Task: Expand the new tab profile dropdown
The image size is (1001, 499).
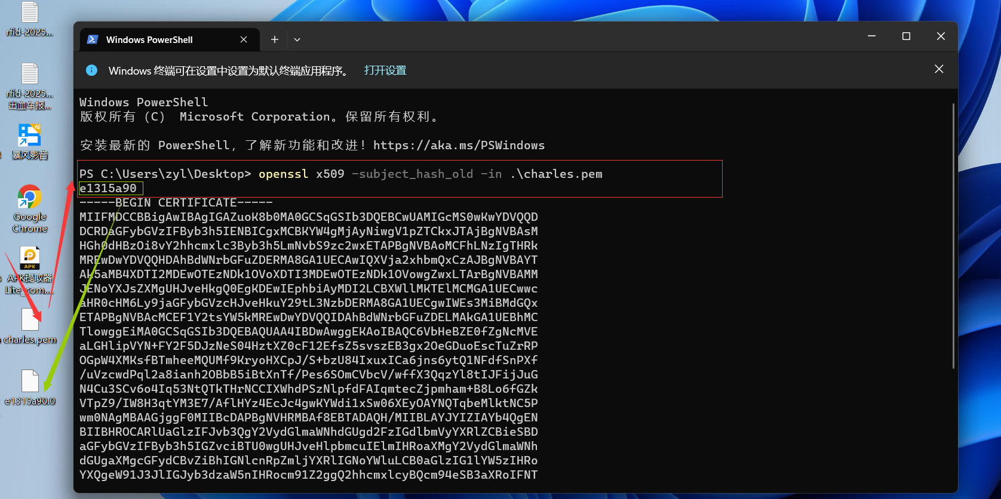Action: click(297, 39)
